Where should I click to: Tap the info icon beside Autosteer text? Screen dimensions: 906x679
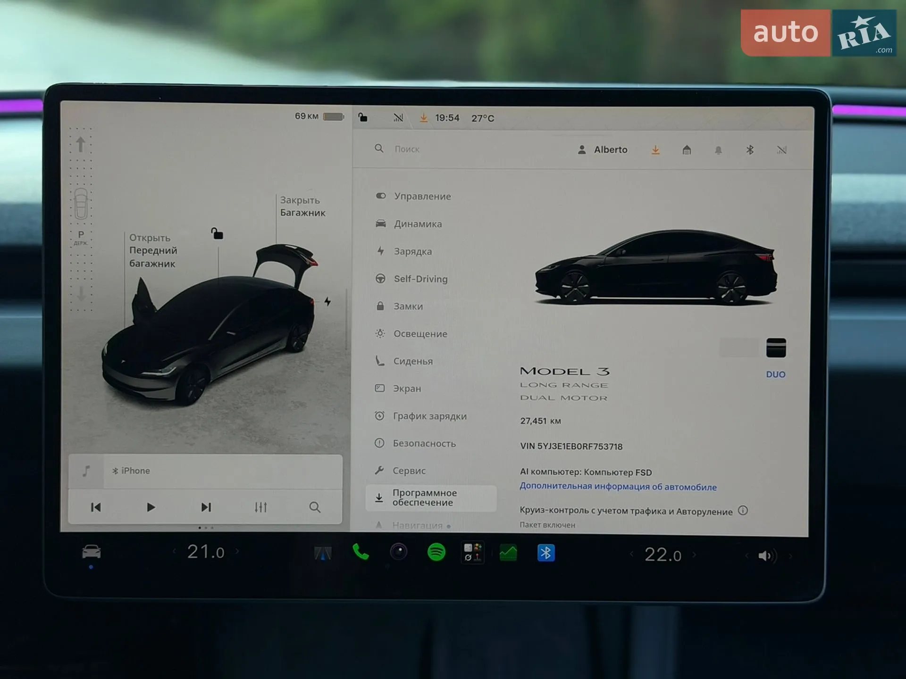click(x=743, y=510)
